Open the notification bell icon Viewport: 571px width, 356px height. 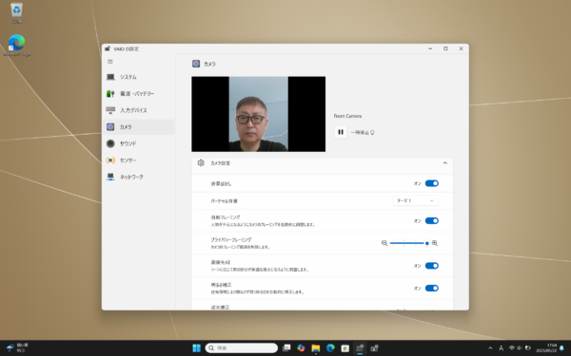(561, 348)
